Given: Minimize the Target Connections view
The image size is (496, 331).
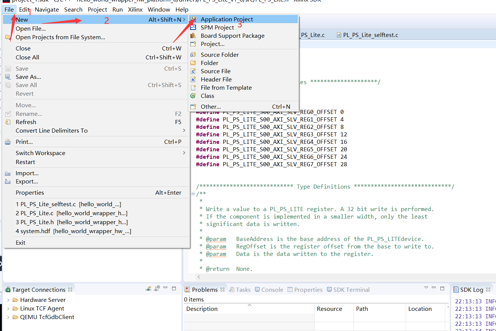Looking at the screenshot, I should (x=166, y=288).
